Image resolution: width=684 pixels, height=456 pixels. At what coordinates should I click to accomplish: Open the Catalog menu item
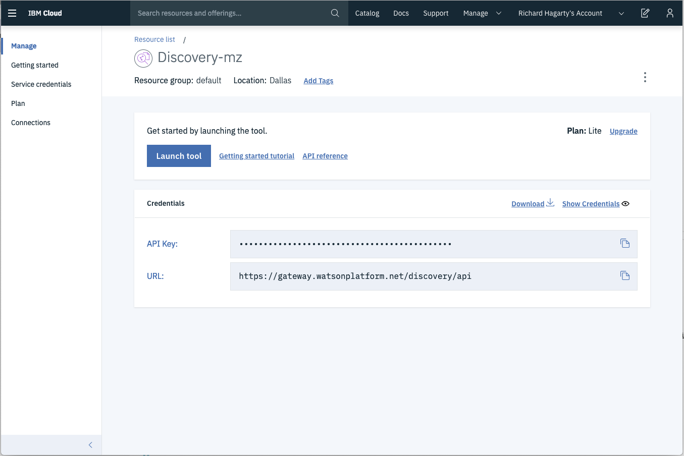(367, 13)
